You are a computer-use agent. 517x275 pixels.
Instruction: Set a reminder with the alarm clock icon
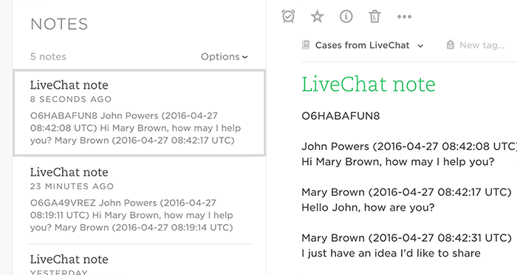288,16
